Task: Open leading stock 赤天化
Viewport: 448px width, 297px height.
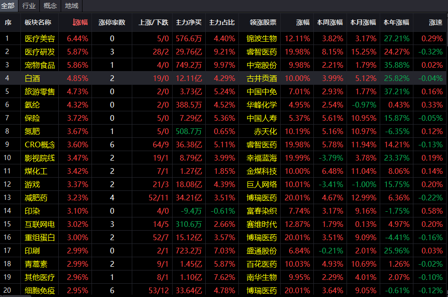Action: 265,131
